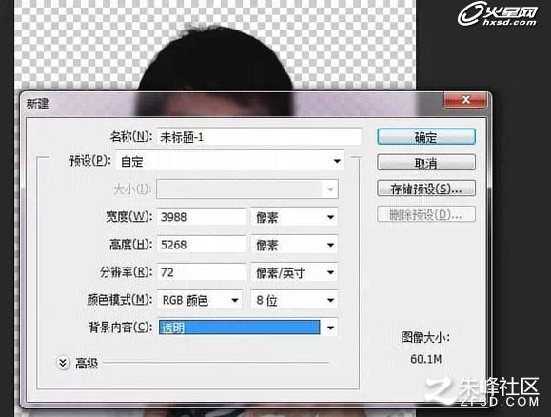This screenshot has width=551, height=417.
Task: Click the 分辨率 resolution value field
Action: point(201,272)
